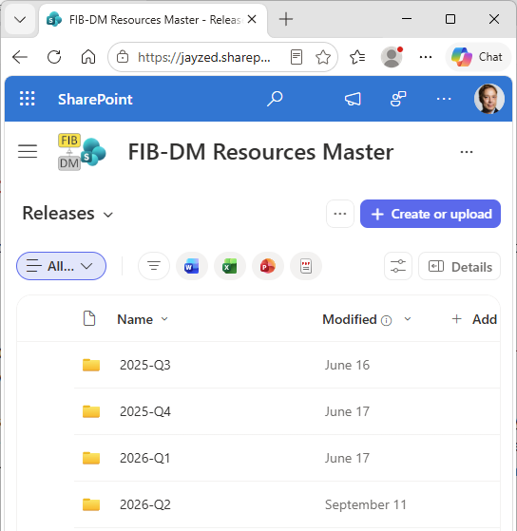This screenshot has height=531, width=517.
Task: Open browser tab list chevron
Action: tap(20, 19)
